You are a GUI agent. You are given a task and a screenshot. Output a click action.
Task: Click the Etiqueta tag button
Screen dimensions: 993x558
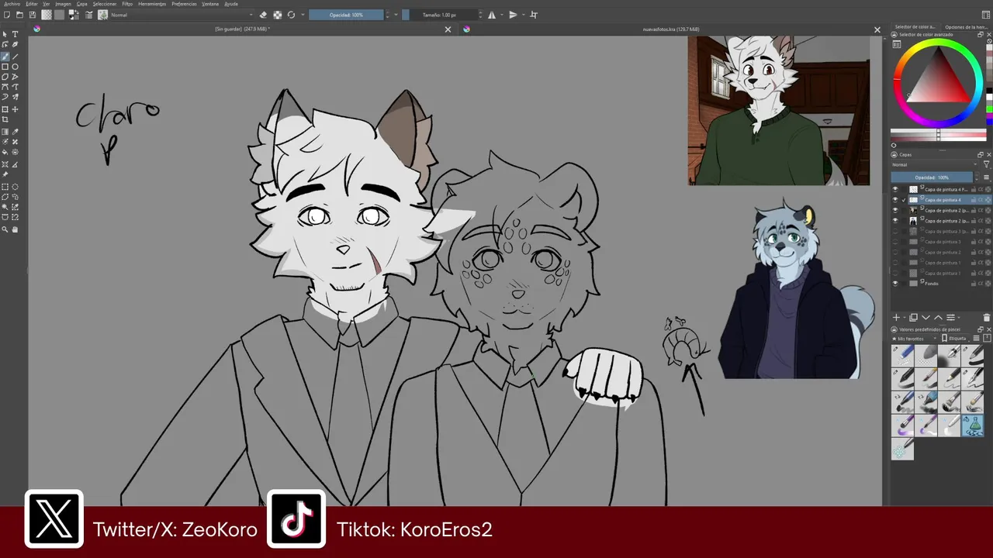click(x=956, y=339)
